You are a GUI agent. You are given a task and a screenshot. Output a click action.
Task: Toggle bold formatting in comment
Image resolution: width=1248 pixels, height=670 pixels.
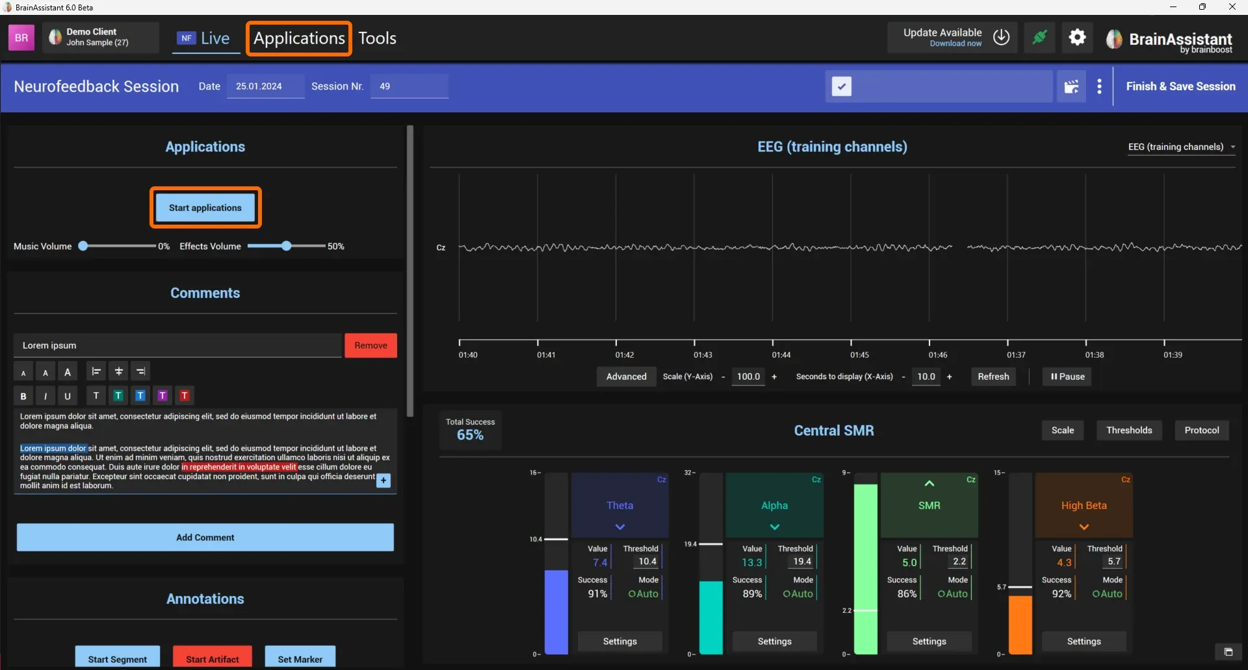pyautogui.click(x=23, y=395)
